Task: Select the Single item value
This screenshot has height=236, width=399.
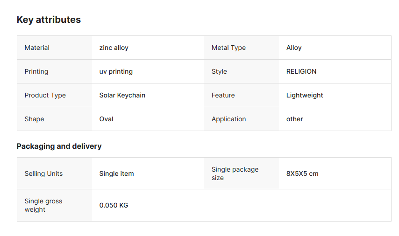Action: coord(117,174)
